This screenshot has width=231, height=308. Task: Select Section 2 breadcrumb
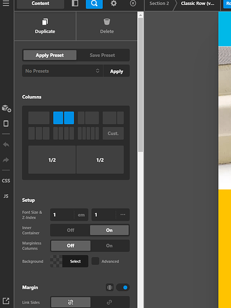(x=159, y=4)
